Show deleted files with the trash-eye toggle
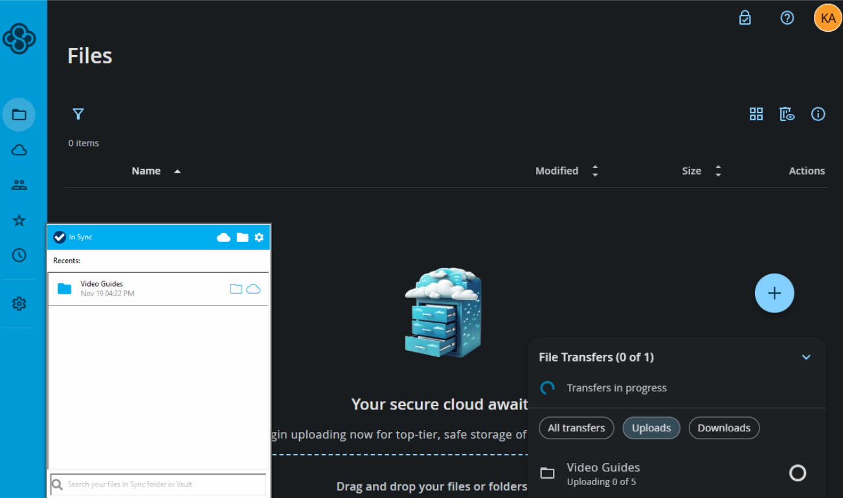The height and width of the screenshot is (498, 843). pyautogui.click(x=787, y=114)
